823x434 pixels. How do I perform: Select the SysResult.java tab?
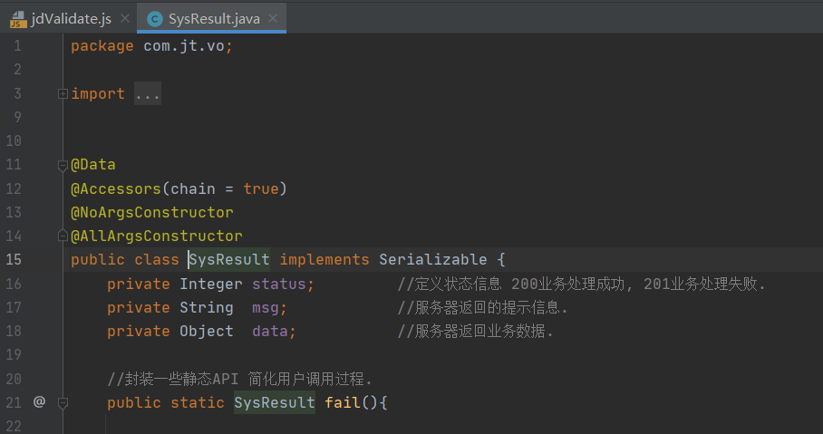tap(212, 19)
